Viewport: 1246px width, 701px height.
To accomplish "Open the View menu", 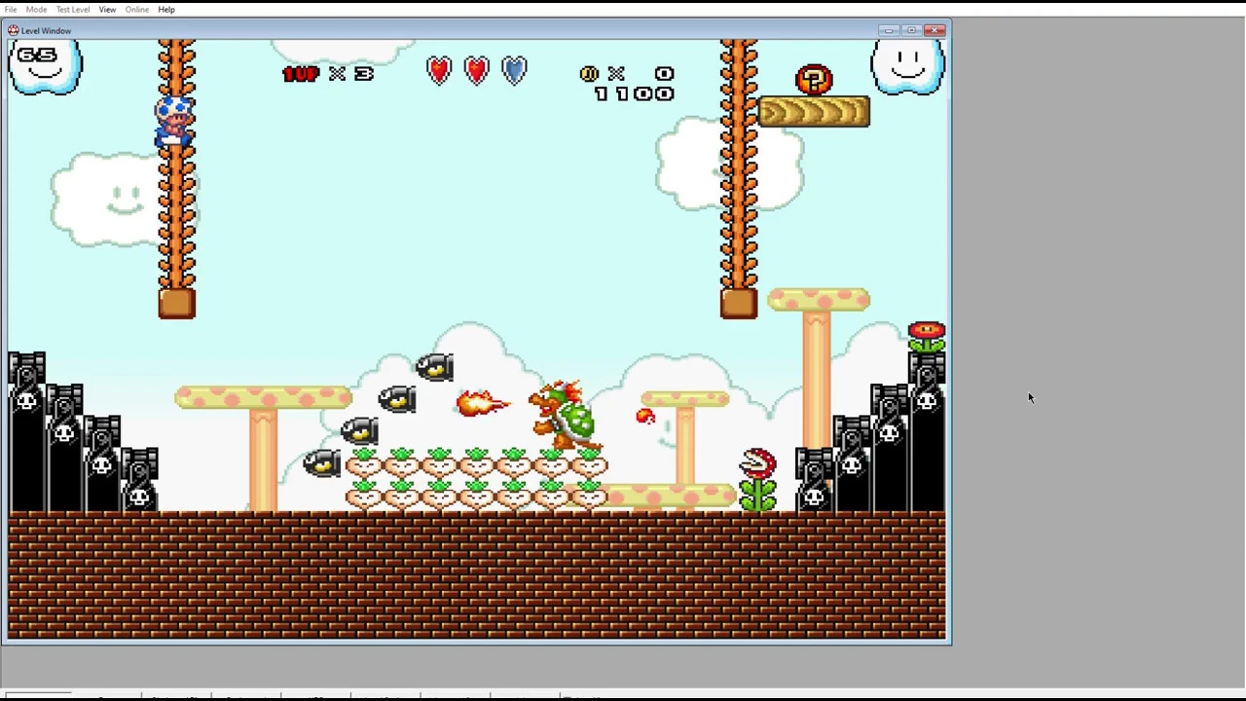I will click(107, 10).
